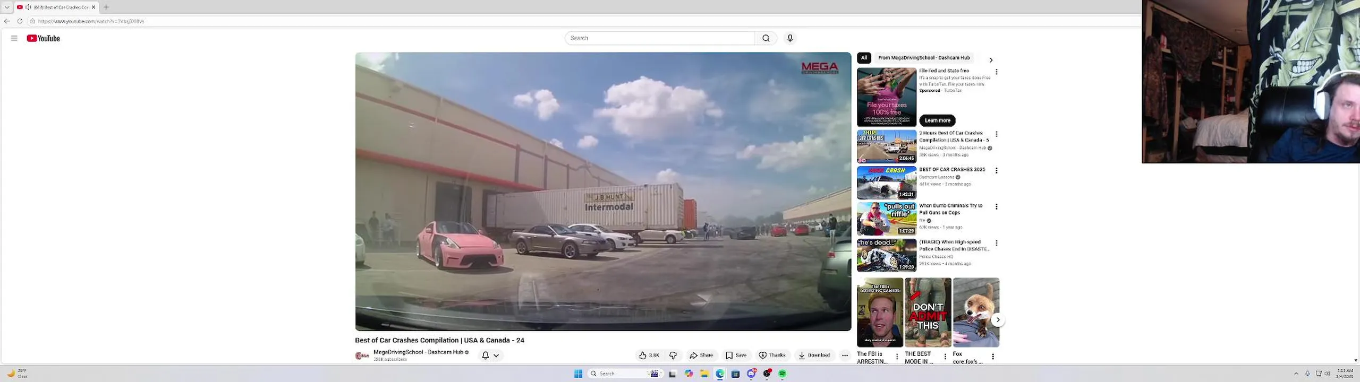The height and width of the screenshot is (382, 1360).
Task: Open options for THE BEST MODE IN short
Action: [x=945, y=357]
